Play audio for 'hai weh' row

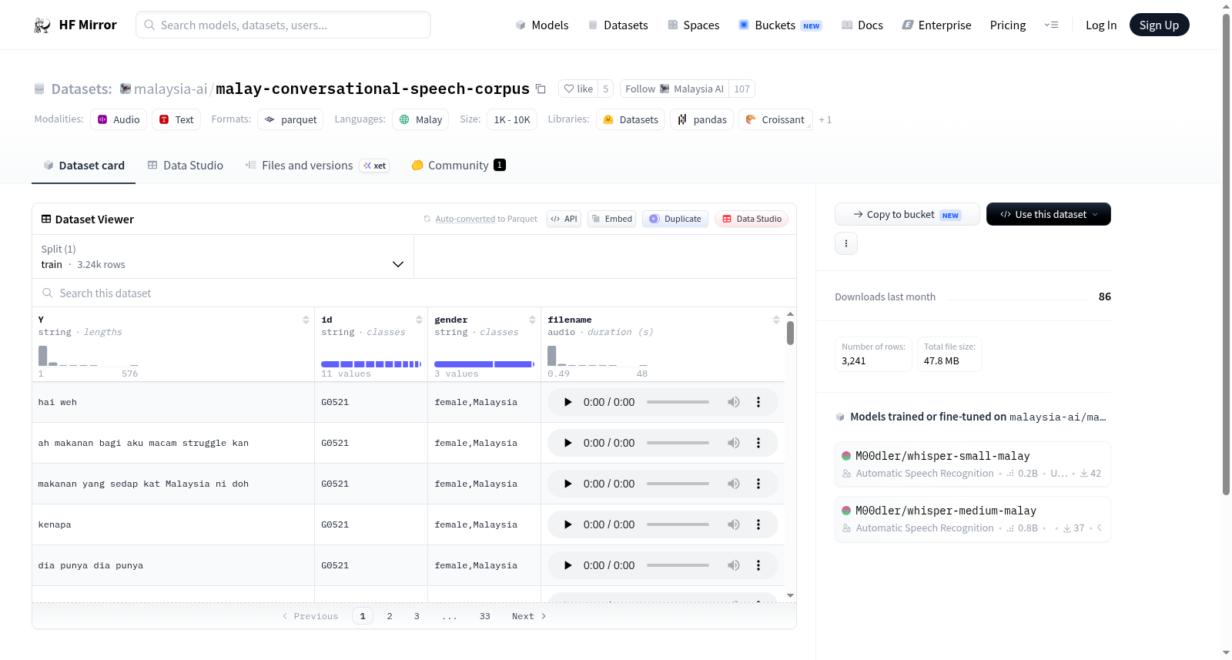click(567, 402)
